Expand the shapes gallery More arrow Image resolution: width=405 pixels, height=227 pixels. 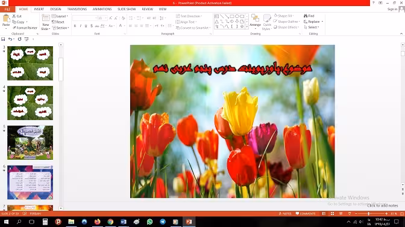coord(247,26)
